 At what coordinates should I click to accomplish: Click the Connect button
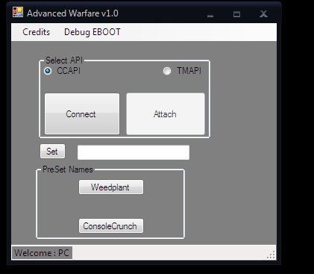point(82,114)
